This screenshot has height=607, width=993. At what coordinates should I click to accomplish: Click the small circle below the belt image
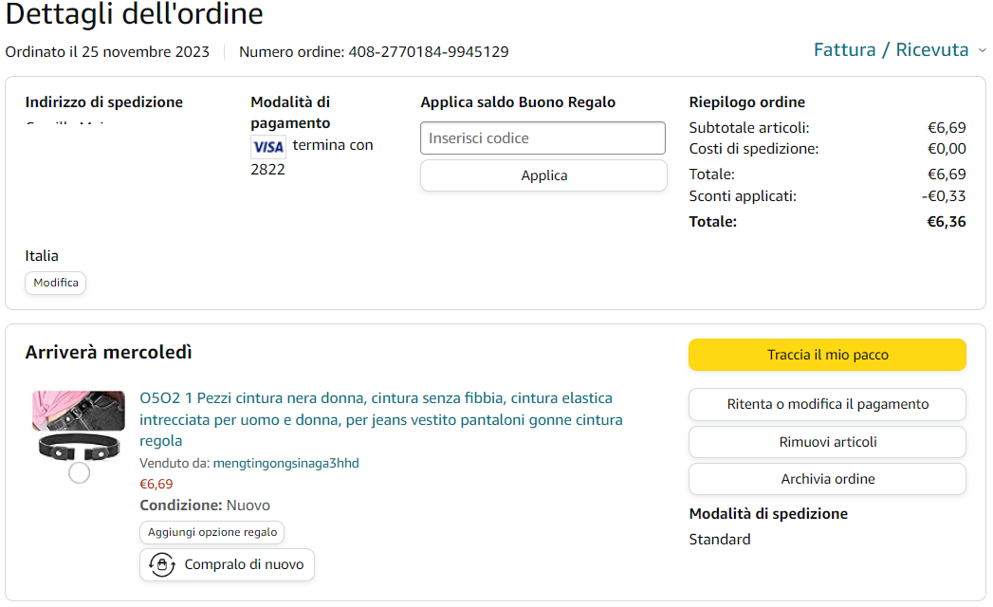[x=80, y=472]
